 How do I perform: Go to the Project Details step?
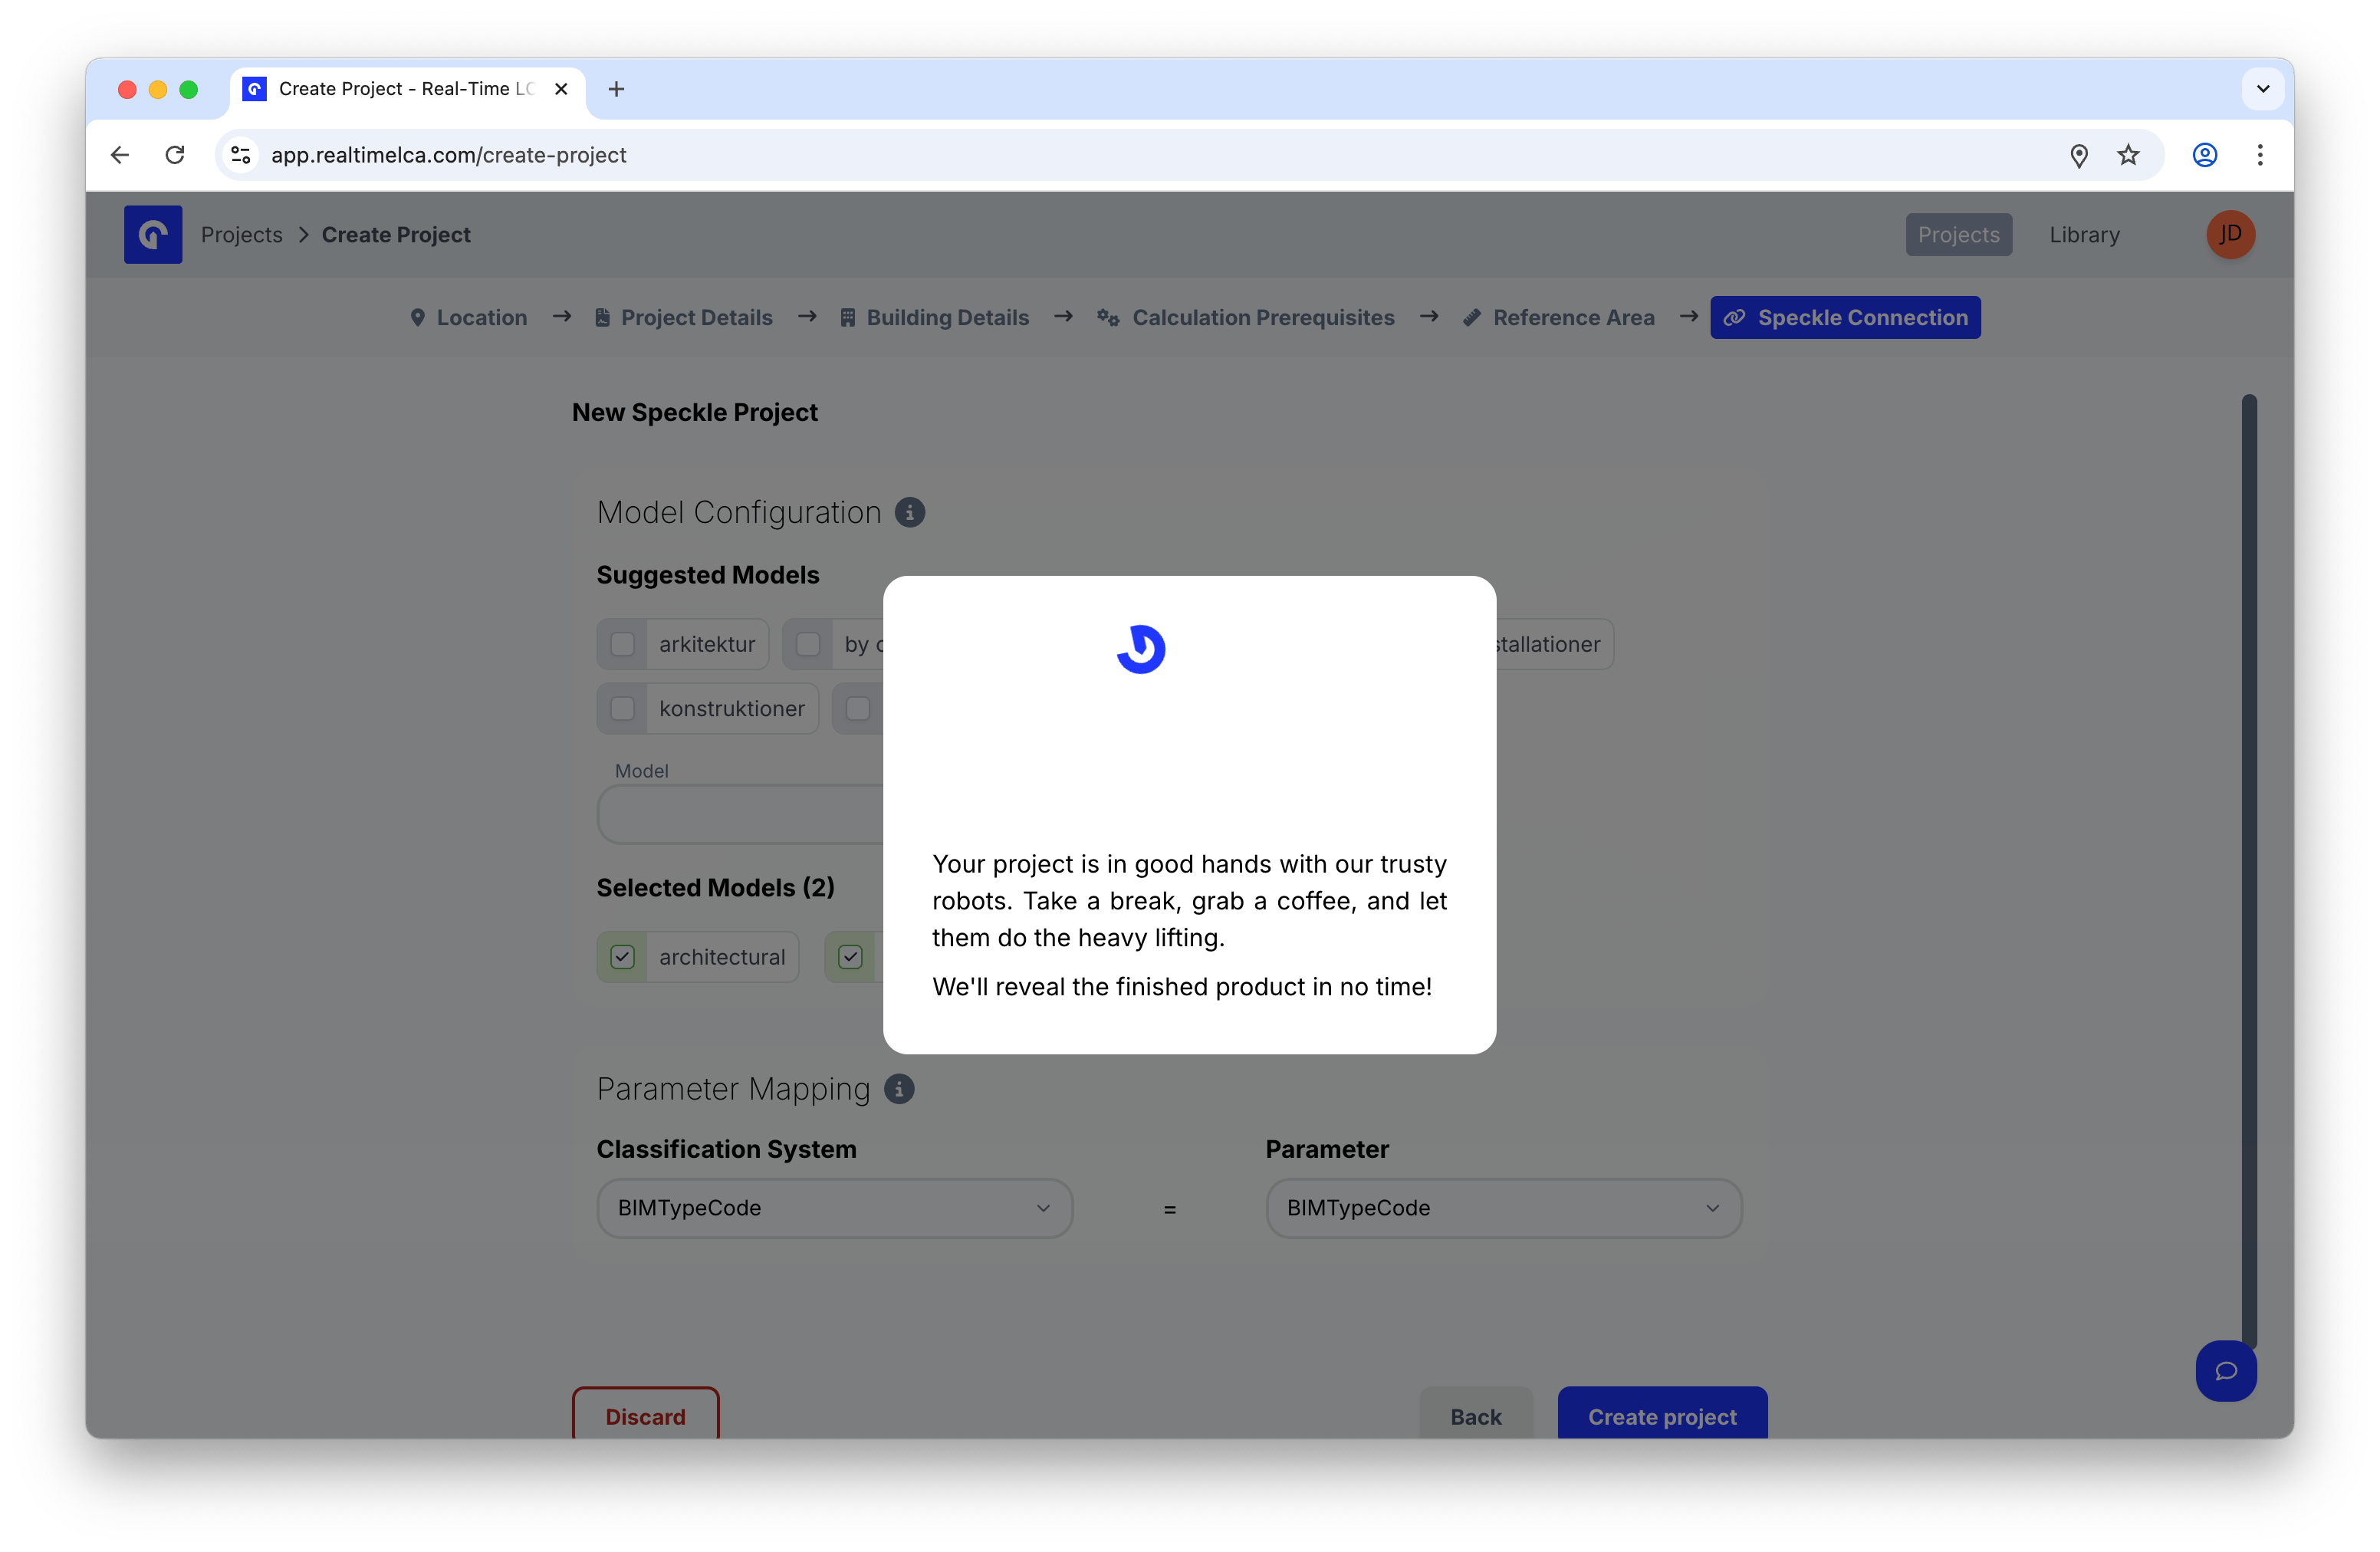coord(683,317)
